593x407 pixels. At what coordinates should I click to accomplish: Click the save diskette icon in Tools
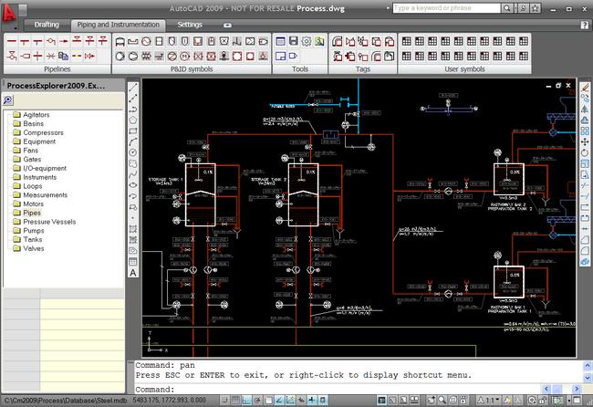tap(293, 41)
